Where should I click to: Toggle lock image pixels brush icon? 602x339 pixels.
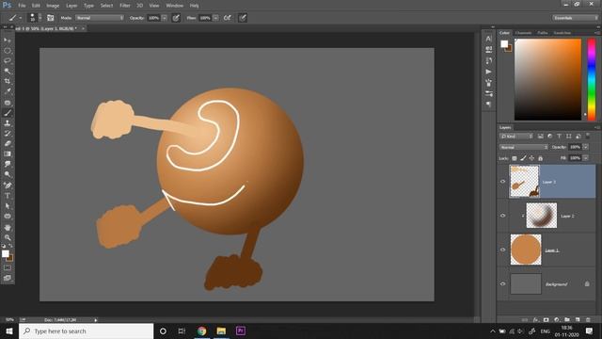point(523,158)
